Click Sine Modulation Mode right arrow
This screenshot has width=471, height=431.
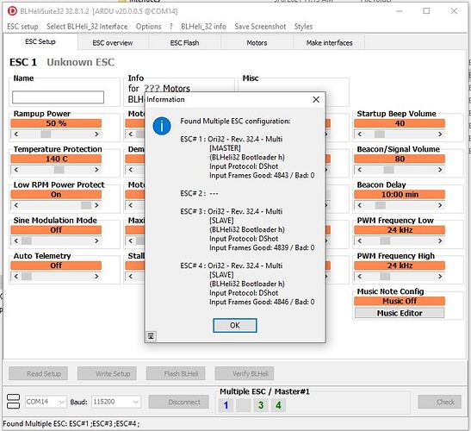click(x=96, y=240)
